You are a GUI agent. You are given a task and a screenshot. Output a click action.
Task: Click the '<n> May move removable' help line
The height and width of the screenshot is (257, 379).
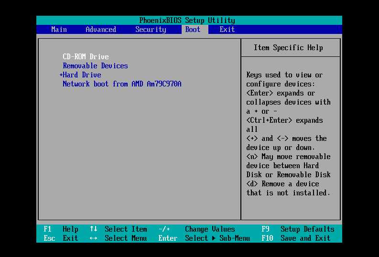[x=288, y=157]
